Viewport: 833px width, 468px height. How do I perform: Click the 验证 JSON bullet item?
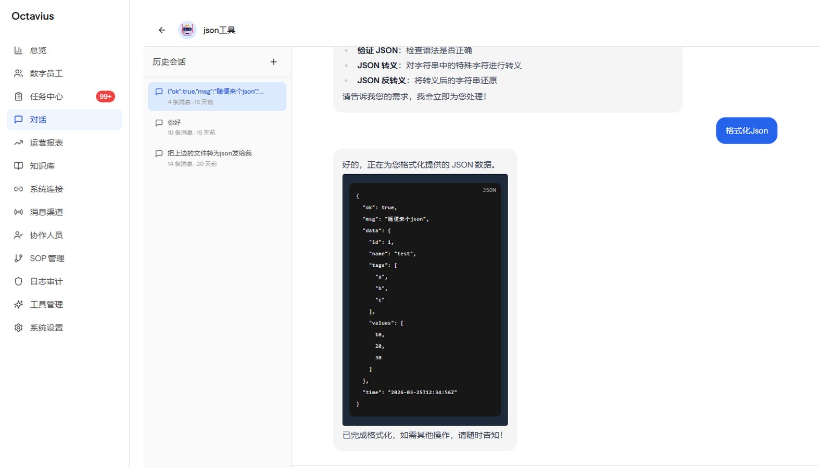(414, 50)
